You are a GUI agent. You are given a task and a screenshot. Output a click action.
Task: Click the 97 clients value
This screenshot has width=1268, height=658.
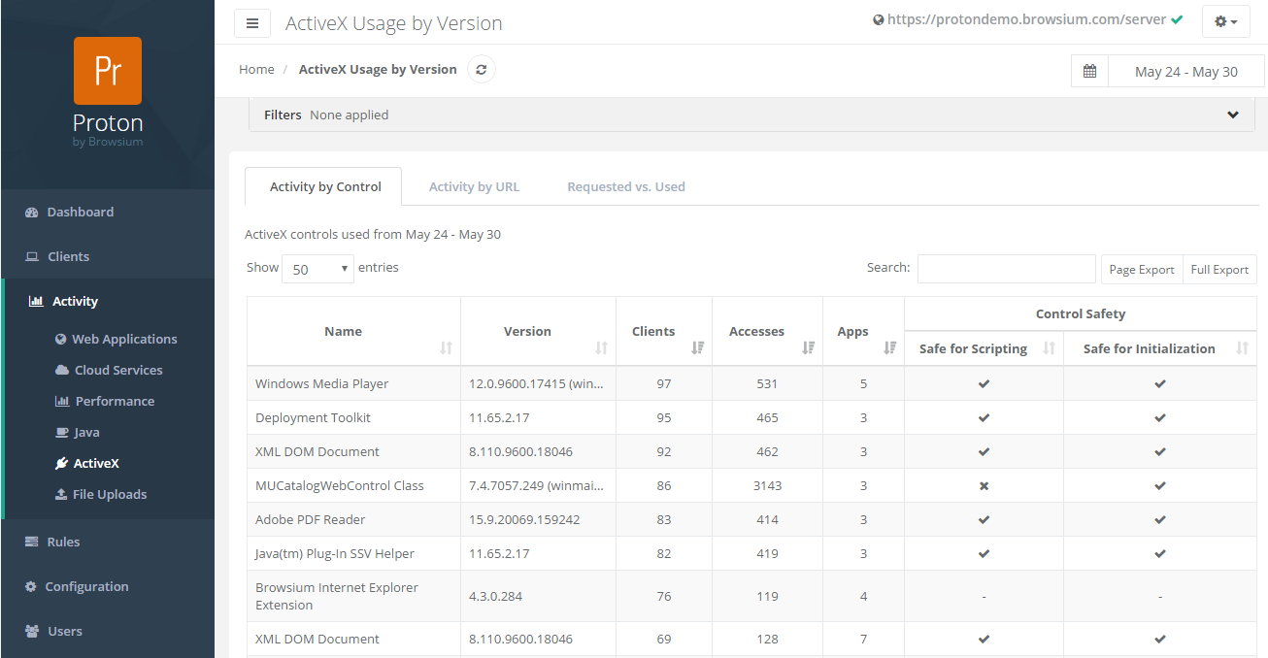[x=664, y=383]
